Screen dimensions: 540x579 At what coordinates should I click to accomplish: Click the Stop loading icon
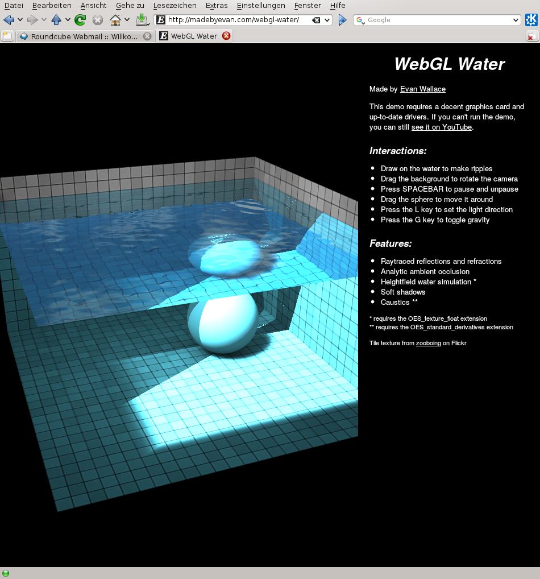(98, 20)
